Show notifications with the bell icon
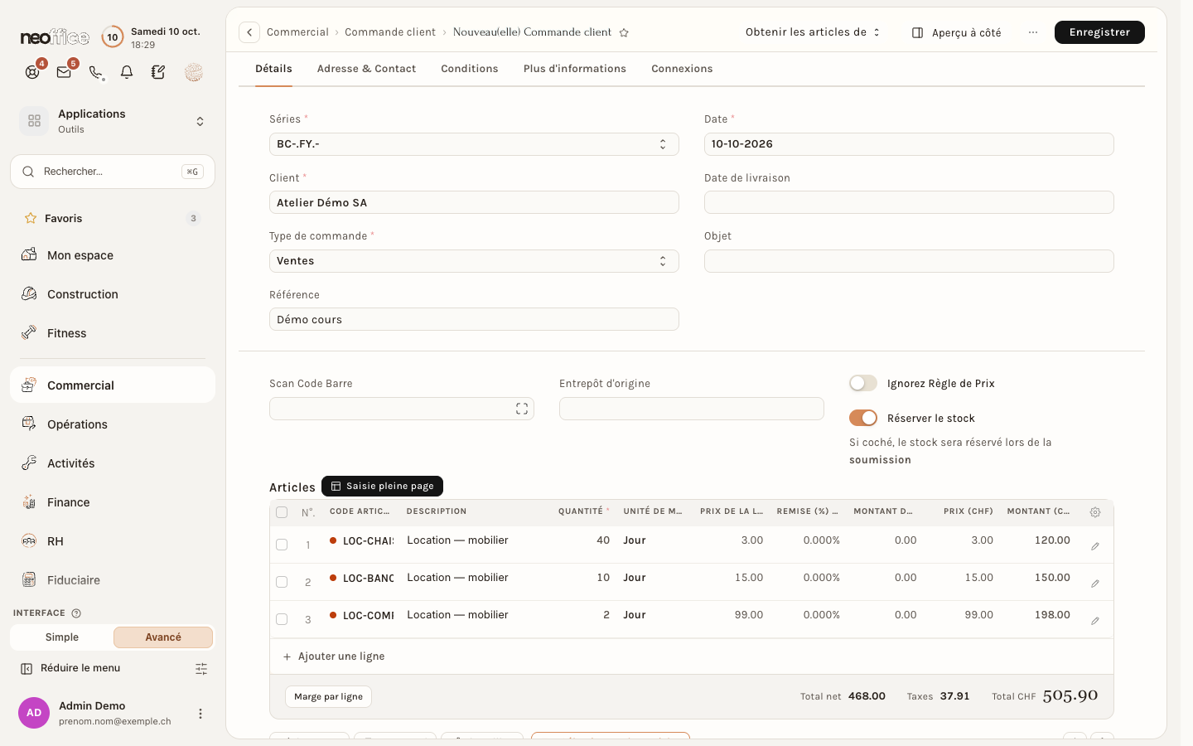Screen dimensions: 1193x746 pyautogui.click(x=127, y=72)
